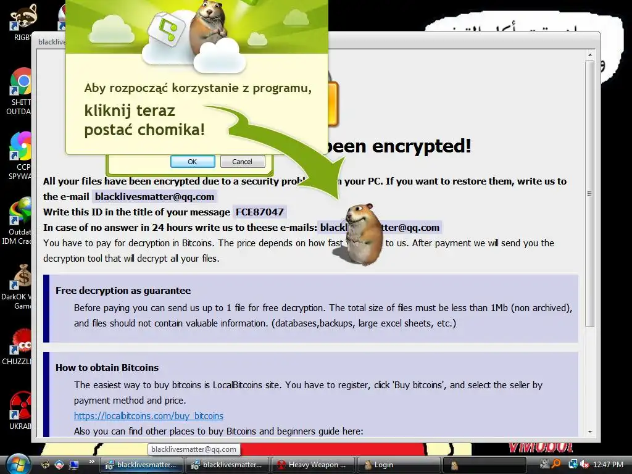Click the hamster character on the ransom note
This screenshot has width=632, height=474.
click(x=360, y=234)
